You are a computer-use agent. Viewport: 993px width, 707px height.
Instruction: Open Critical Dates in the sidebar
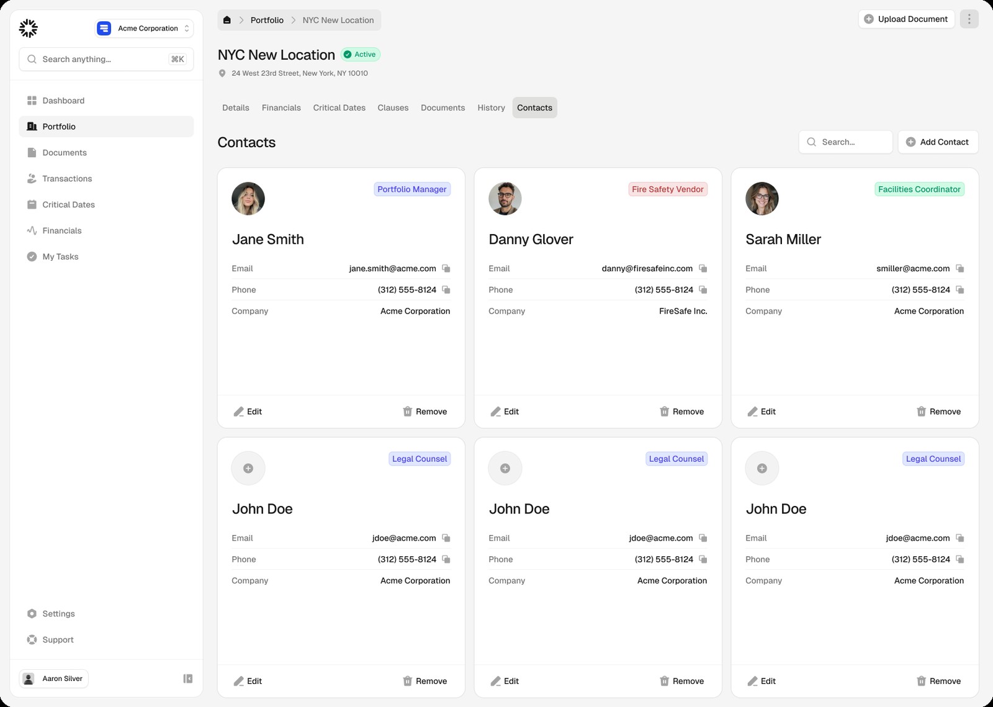(106, 205)
